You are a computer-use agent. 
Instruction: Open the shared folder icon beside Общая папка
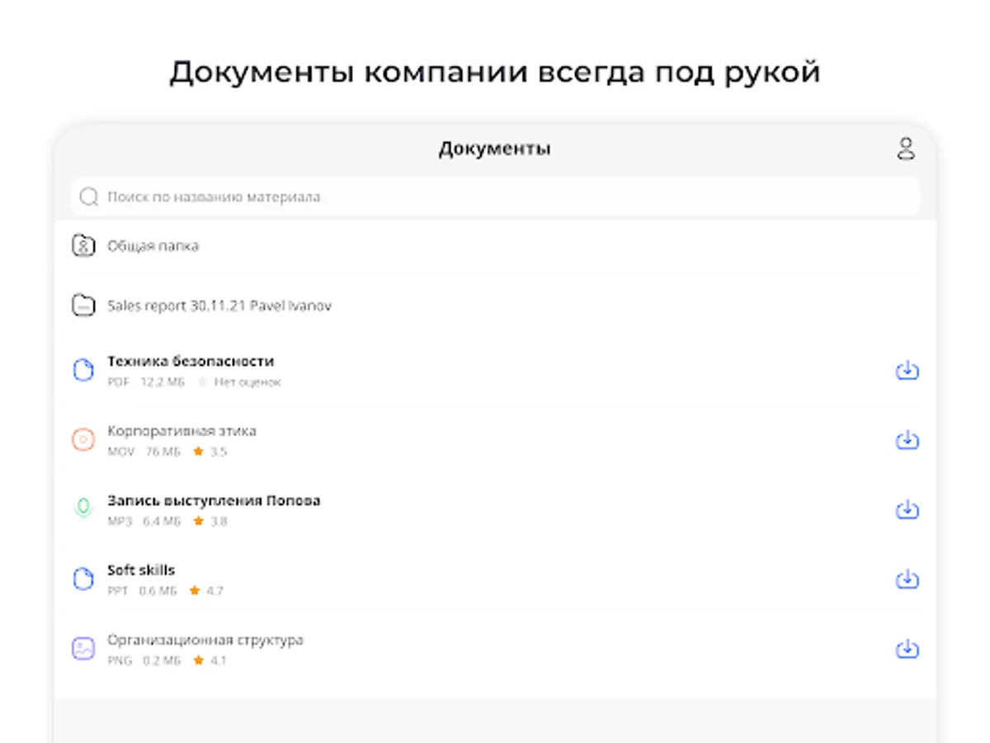point(83,245)
